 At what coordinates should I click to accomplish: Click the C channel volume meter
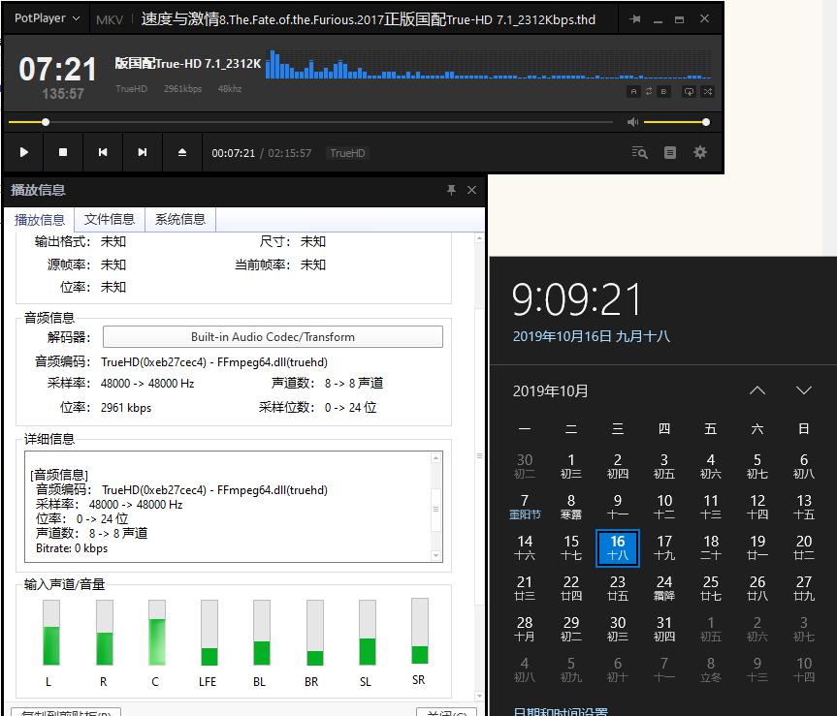[157, 633]
